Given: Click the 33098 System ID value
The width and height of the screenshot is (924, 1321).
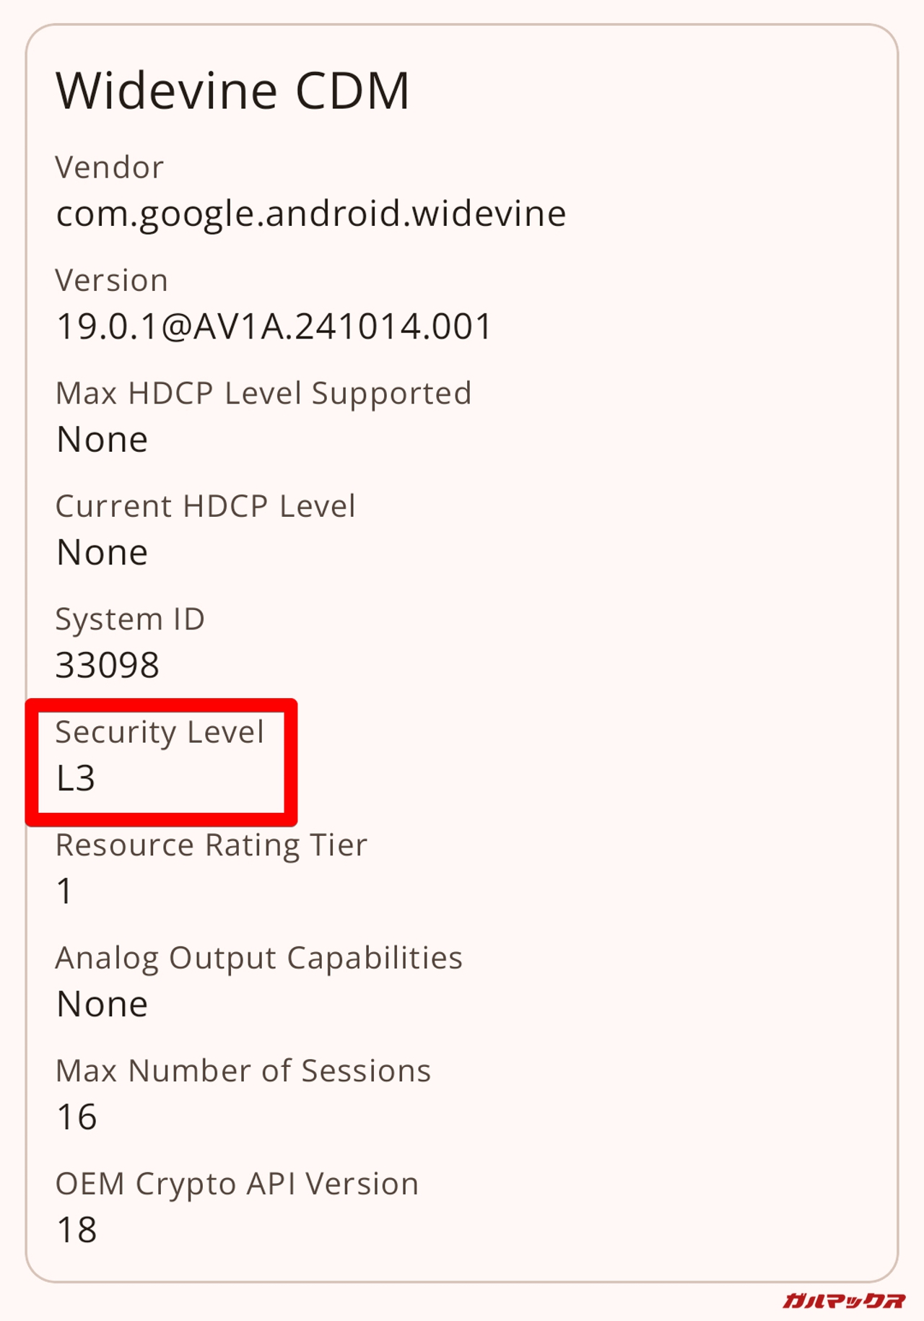Looking at the screenshot, I should (x=108, y=666).
